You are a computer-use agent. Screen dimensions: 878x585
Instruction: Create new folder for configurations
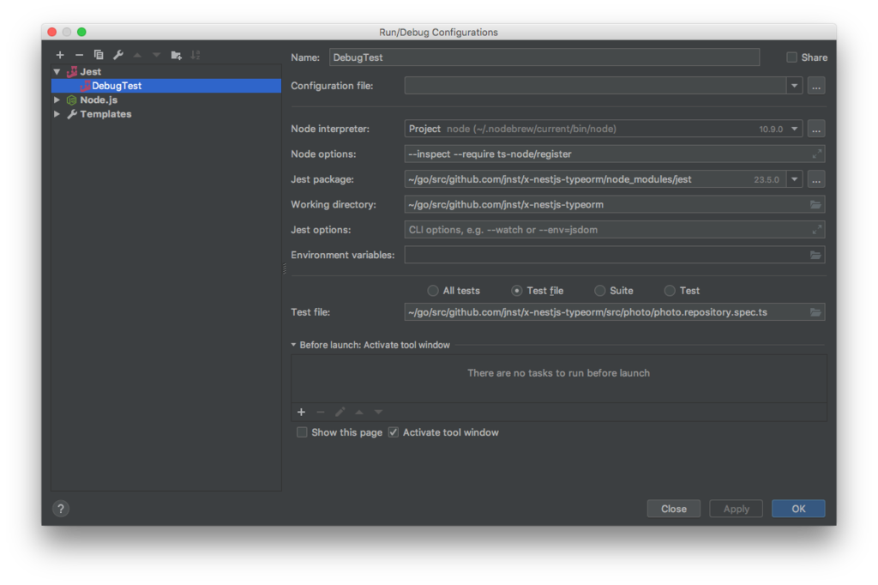[x=176, y=55]
